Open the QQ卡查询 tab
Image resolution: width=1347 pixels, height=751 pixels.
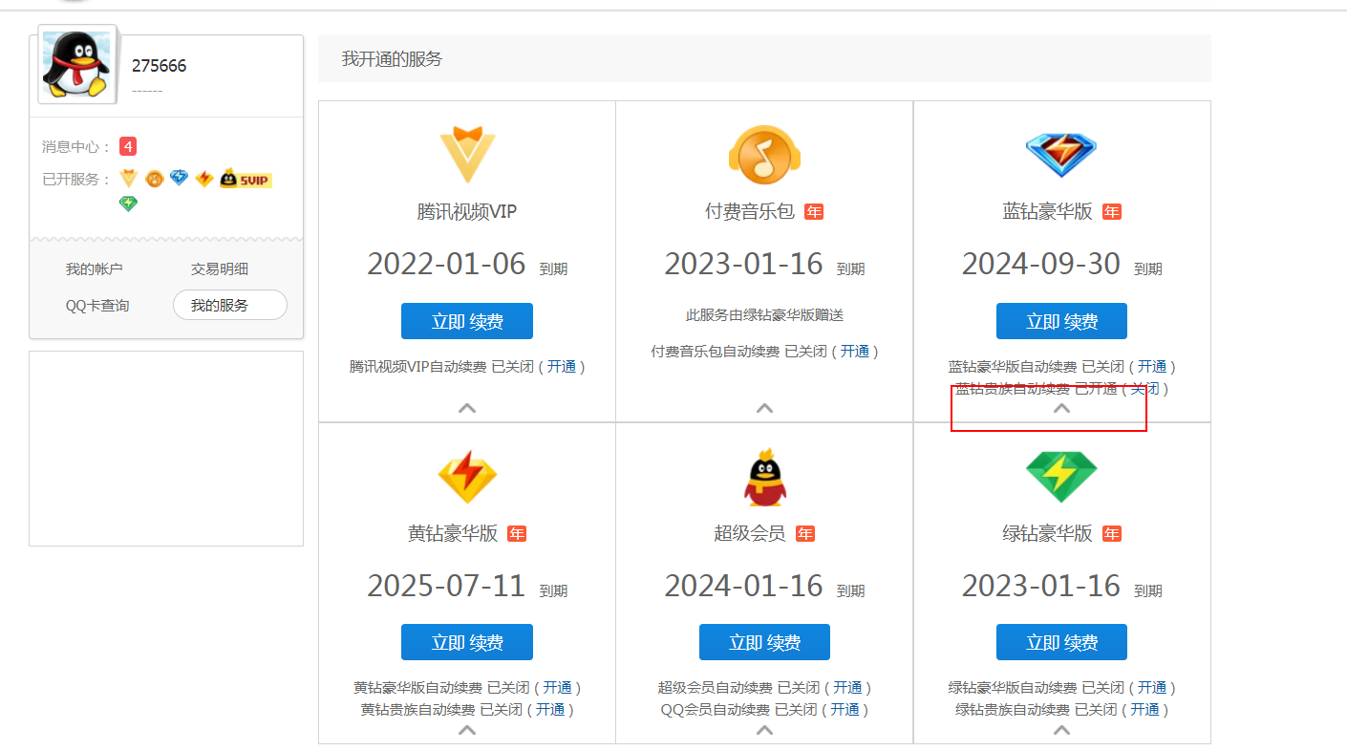(x=97, y=306)
